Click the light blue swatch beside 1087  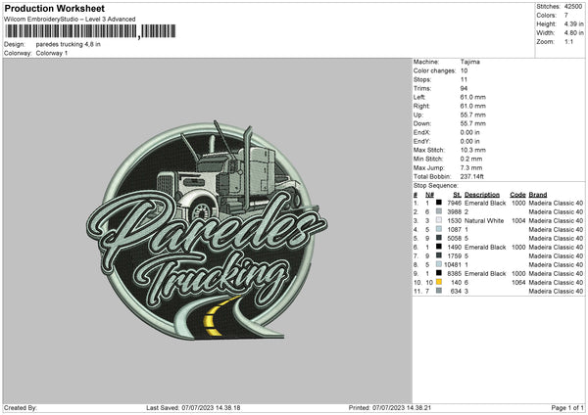(439, 229)
